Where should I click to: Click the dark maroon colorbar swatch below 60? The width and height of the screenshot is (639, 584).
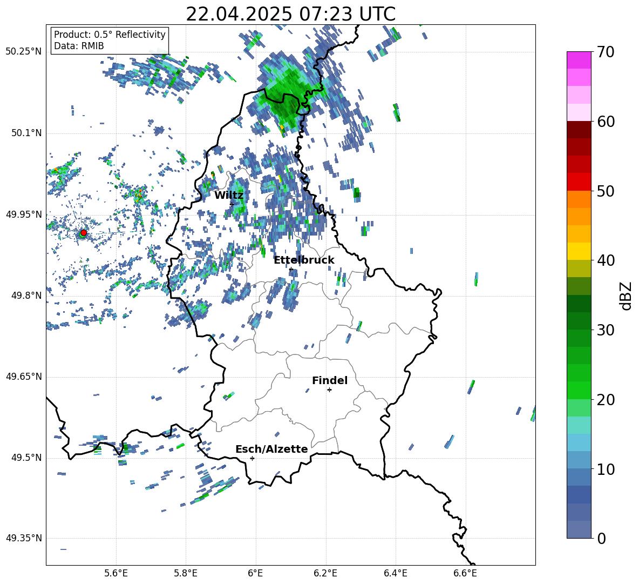pos(579,130)
